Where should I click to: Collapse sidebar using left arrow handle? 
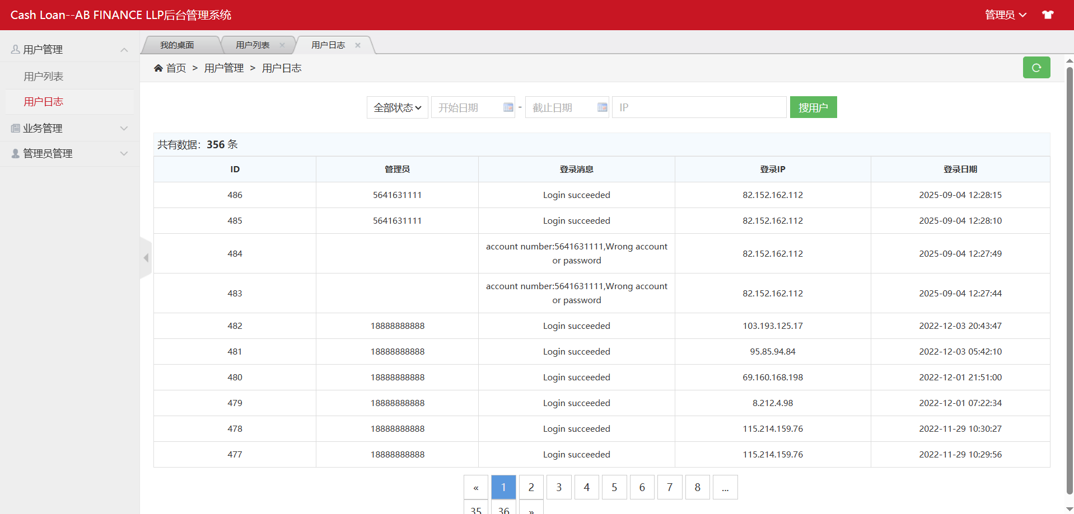pyautogui.click(x=146, y=258)
